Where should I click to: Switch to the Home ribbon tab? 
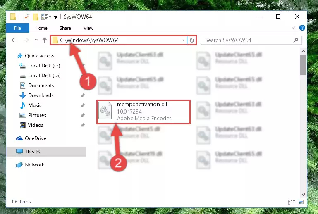pyautogui.click(x=41, y=28)
